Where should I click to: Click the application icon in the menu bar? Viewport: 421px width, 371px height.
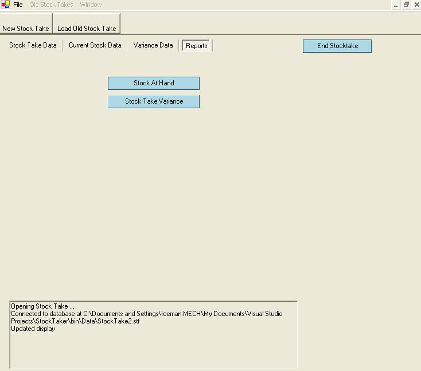pos(6,5)
